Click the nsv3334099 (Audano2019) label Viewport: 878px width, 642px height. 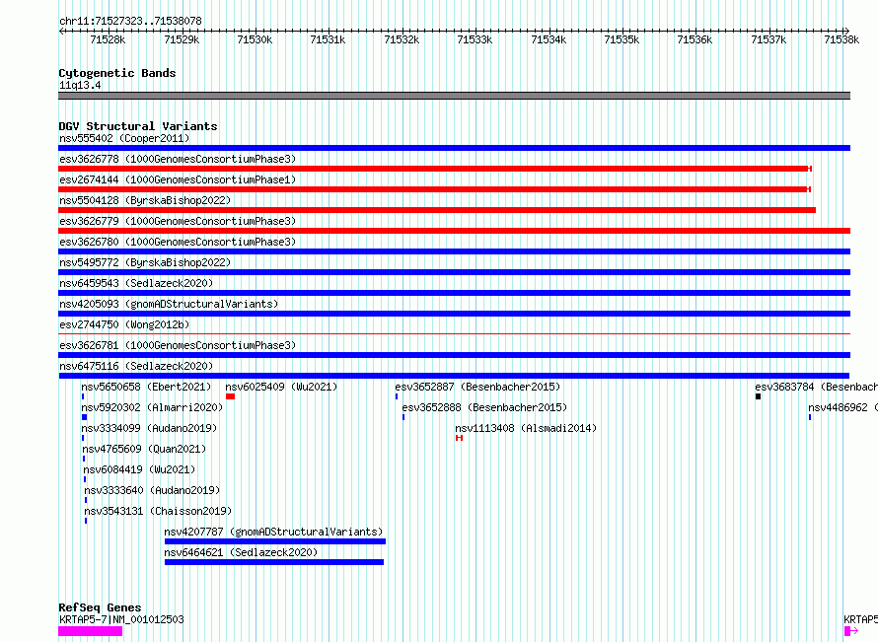coord(150,428)
